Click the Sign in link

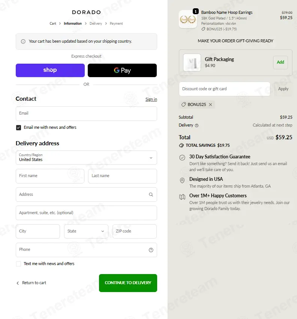click(151, 99)
